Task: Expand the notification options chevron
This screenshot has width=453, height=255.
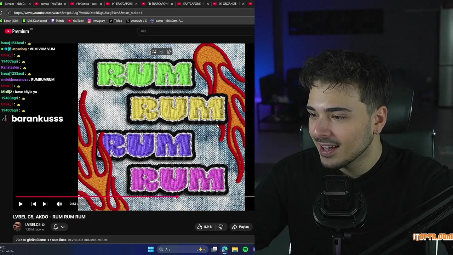Action: tap(63, 227)
